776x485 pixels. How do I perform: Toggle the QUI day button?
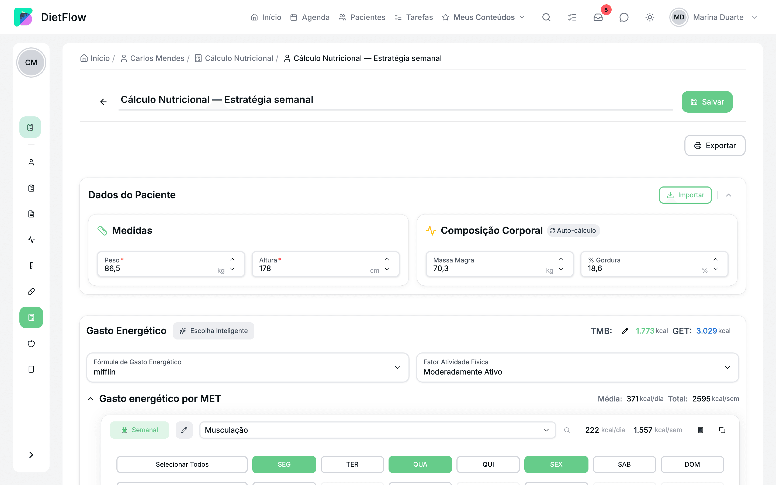488,465
